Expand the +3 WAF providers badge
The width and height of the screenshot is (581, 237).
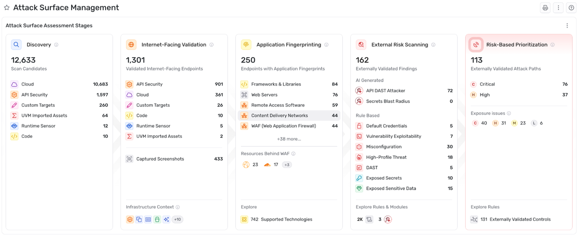click(287, 165)
